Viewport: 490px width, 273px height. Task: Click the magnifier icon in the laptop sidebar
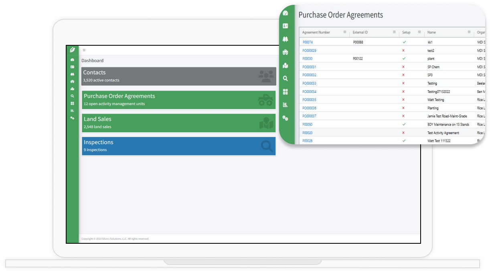(72, 96)
